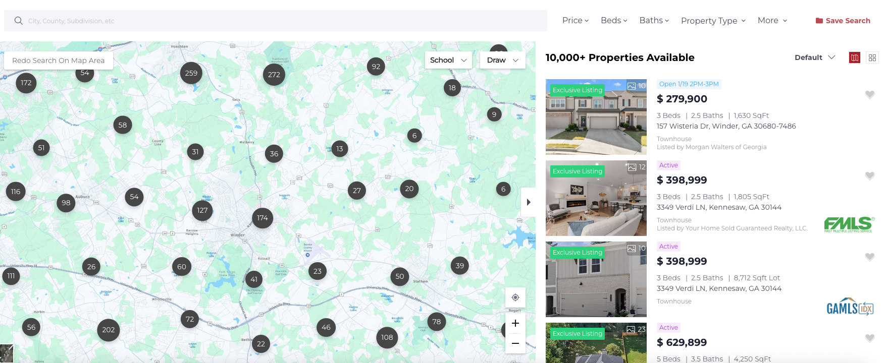Open the Property Type filter dropdown
Screen dimensions: 886x363
(713, 21)
